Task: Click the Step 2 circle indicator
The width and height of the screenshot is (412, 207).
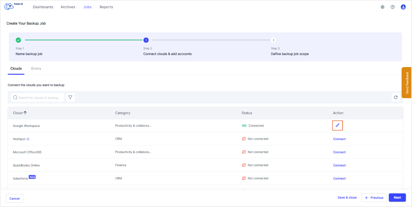Action: coord(146,40)
